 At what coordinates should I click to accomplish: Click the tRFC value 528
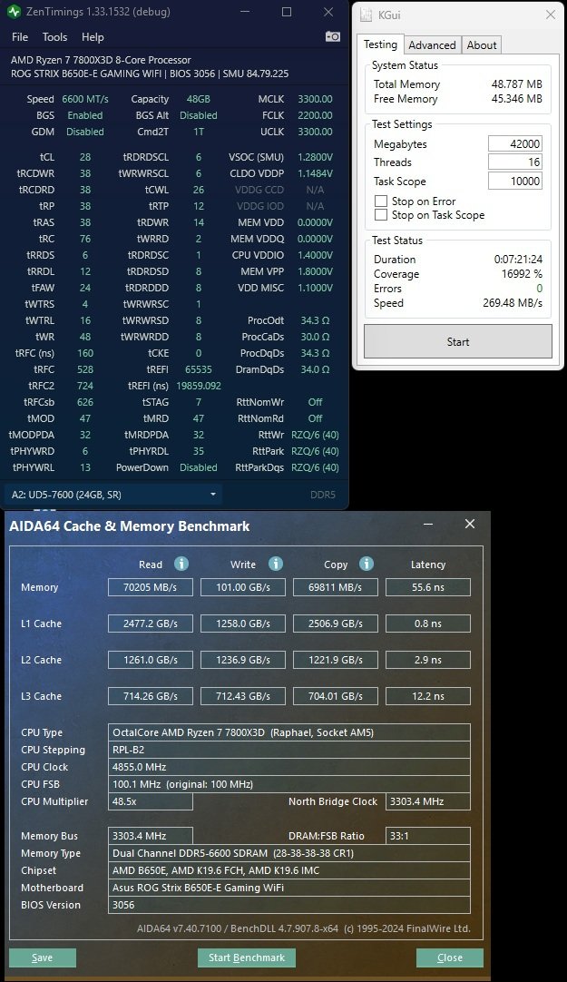tap(85, 369)
